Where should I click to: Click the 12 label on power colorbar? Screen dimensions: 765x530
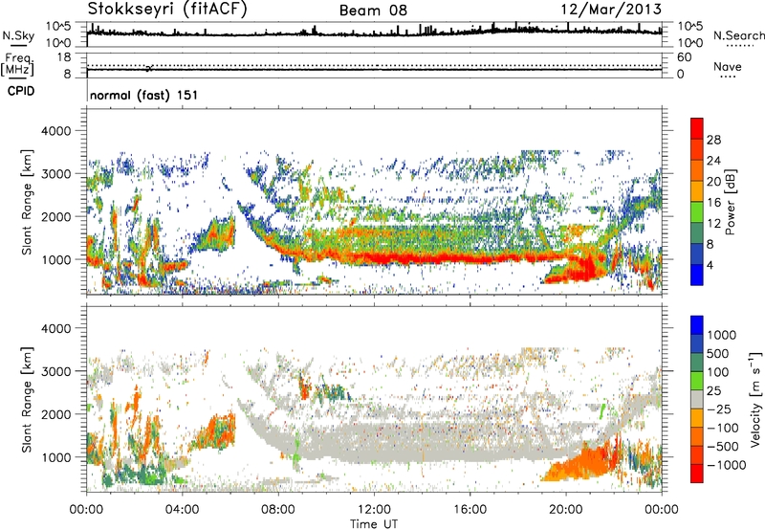713,224
